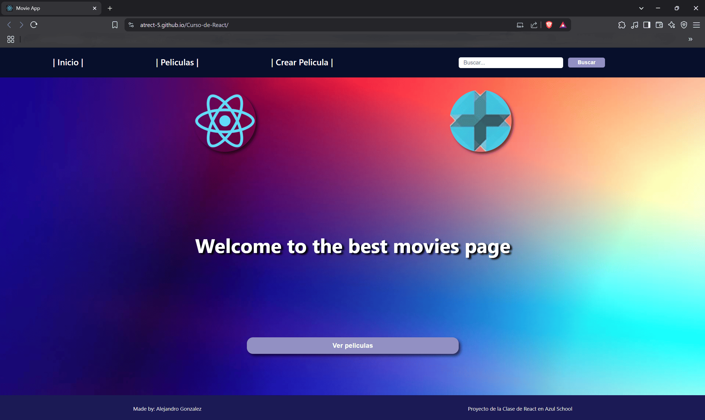Screen dimensions: 705x420
Task: Open the Brave Wallet icon
Action: [x=659, y=25]
